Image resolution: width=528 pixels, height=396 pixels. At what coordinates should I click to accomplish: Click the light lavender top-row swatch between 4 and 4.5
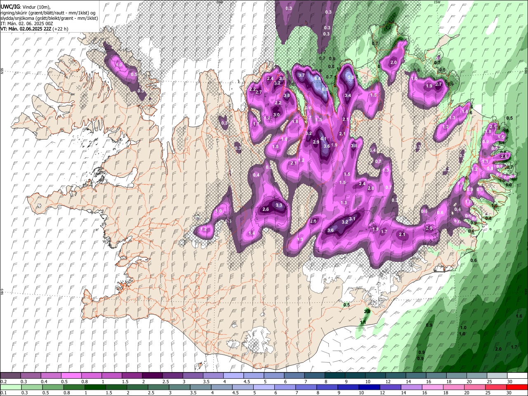click(x=233, y=376)
